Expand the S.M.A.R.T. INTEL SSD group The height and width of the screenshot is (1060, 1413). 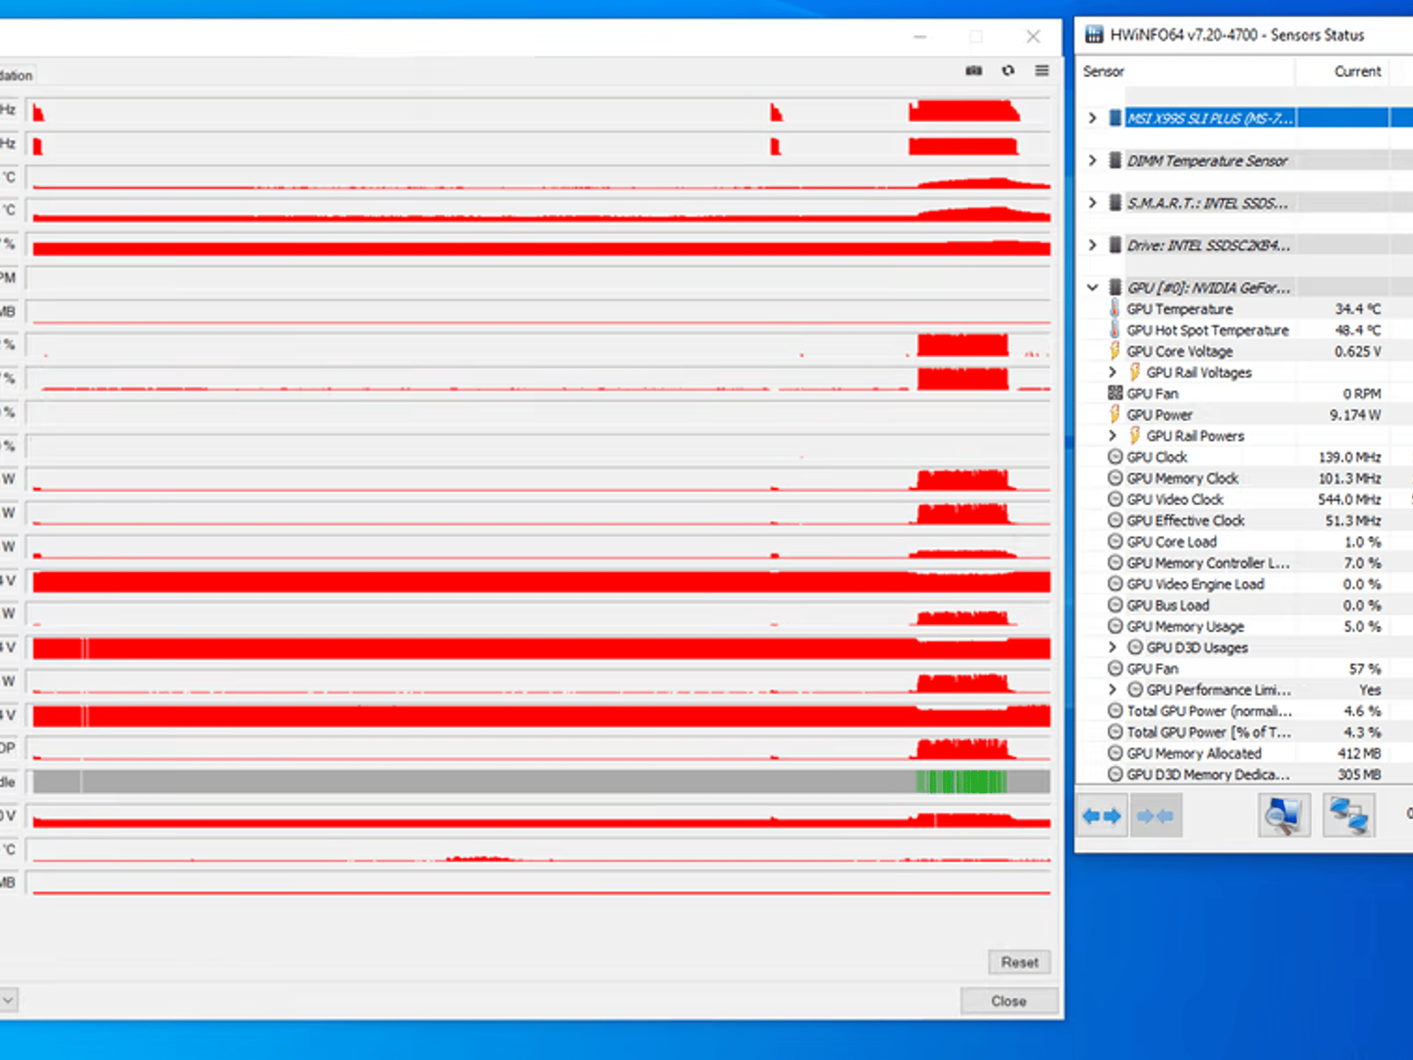click(x=1092, y=203)
